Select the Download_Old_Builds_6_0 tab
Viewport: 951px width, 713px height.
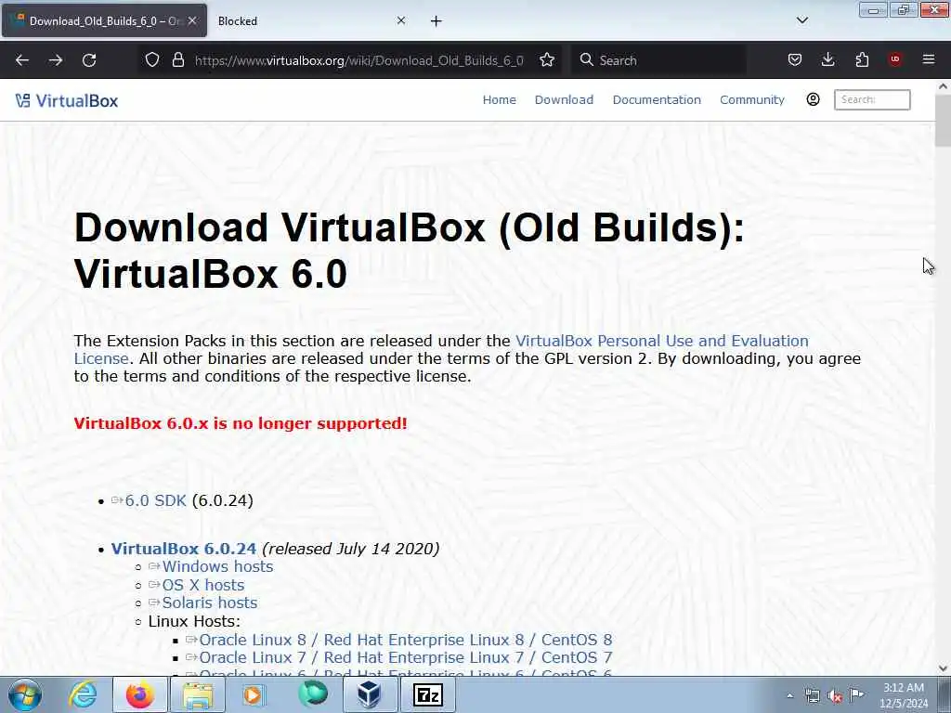point(104,21)
